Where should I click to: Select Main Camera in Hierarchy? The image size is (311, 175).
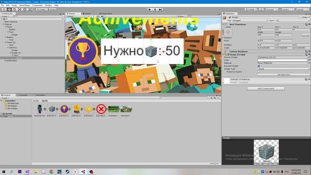click(11, 21)
